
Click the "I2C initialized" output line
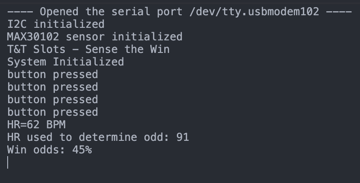pyautogui.click(x=56, y=24)
